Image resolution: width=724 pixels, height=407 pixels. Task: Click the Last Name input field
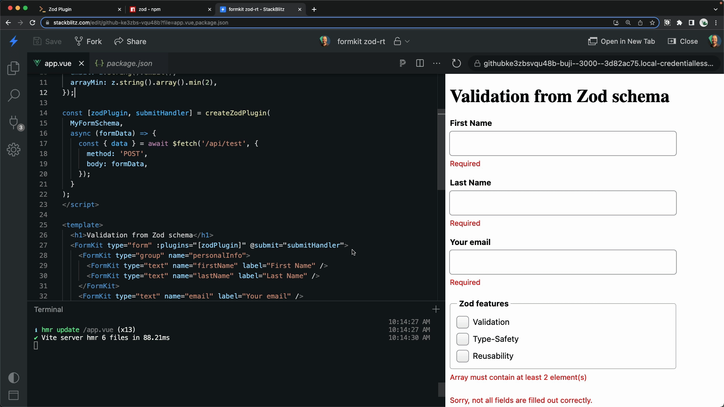click(x=563, y=203)
